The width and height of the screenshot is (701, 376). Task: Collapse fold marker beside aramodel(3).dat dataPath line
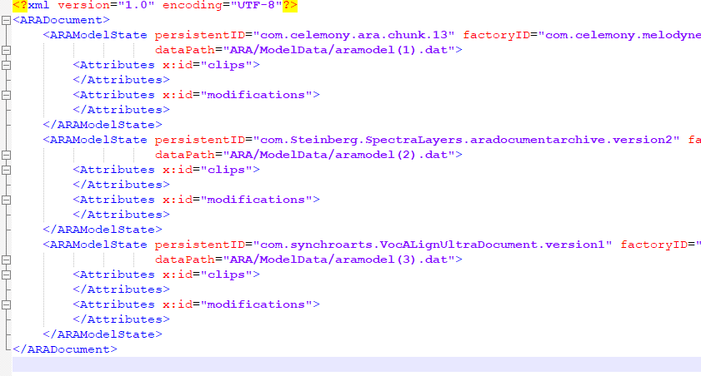click(7, 260)
